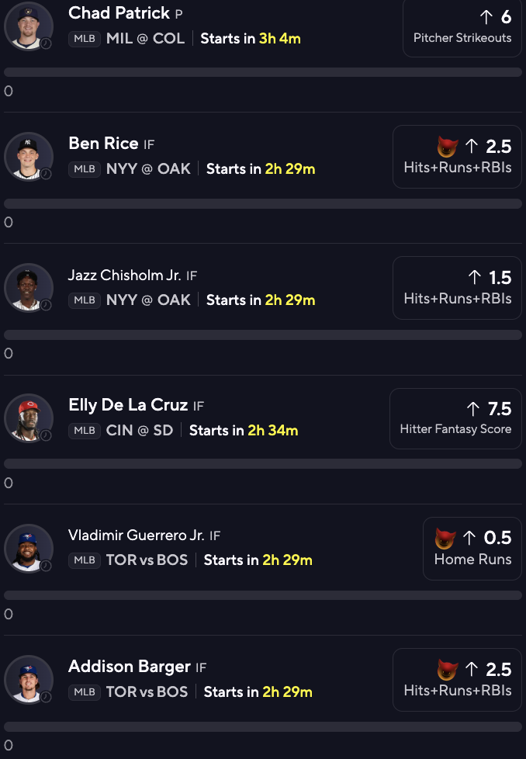Click the up arrow beside Elly De La Cruz's 7.5
The height and width of the screenshot is (759, 526).
pos(473,409)
